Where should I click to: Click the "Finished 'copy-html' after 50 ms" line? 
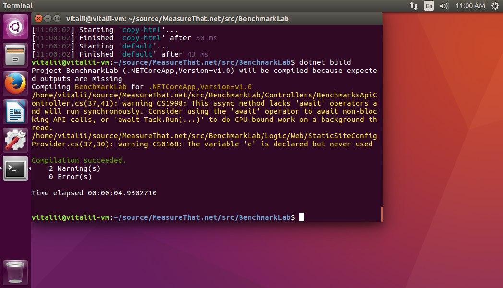[x=124, y=38]
